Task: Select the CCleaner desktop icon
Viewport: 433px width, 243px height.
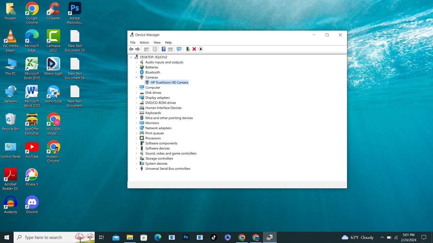Action: [x=53, y=11]
